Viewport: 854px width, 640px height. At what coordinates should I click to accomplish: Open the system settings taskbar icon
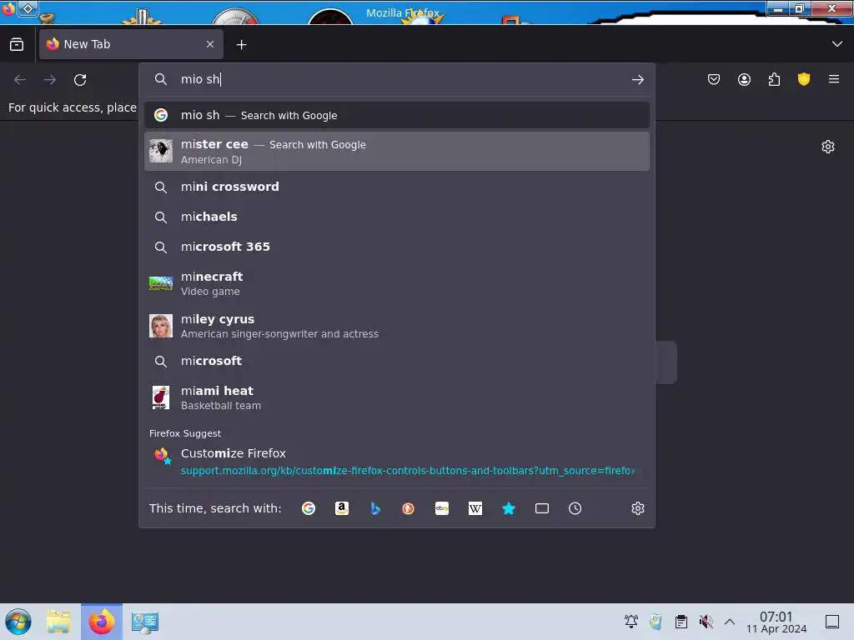point(145,622)
